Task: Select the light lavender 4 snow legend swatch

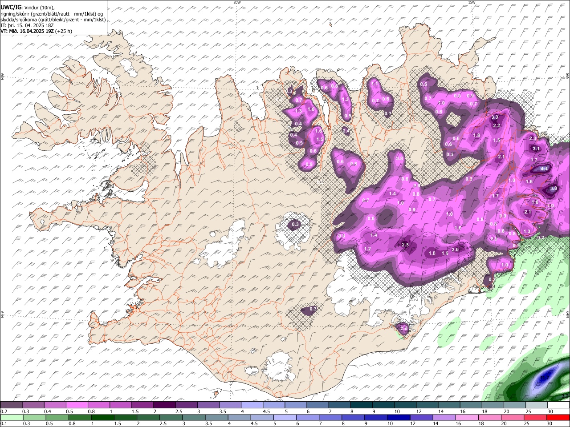Action: pyautogui.click(x=252, y=405)
